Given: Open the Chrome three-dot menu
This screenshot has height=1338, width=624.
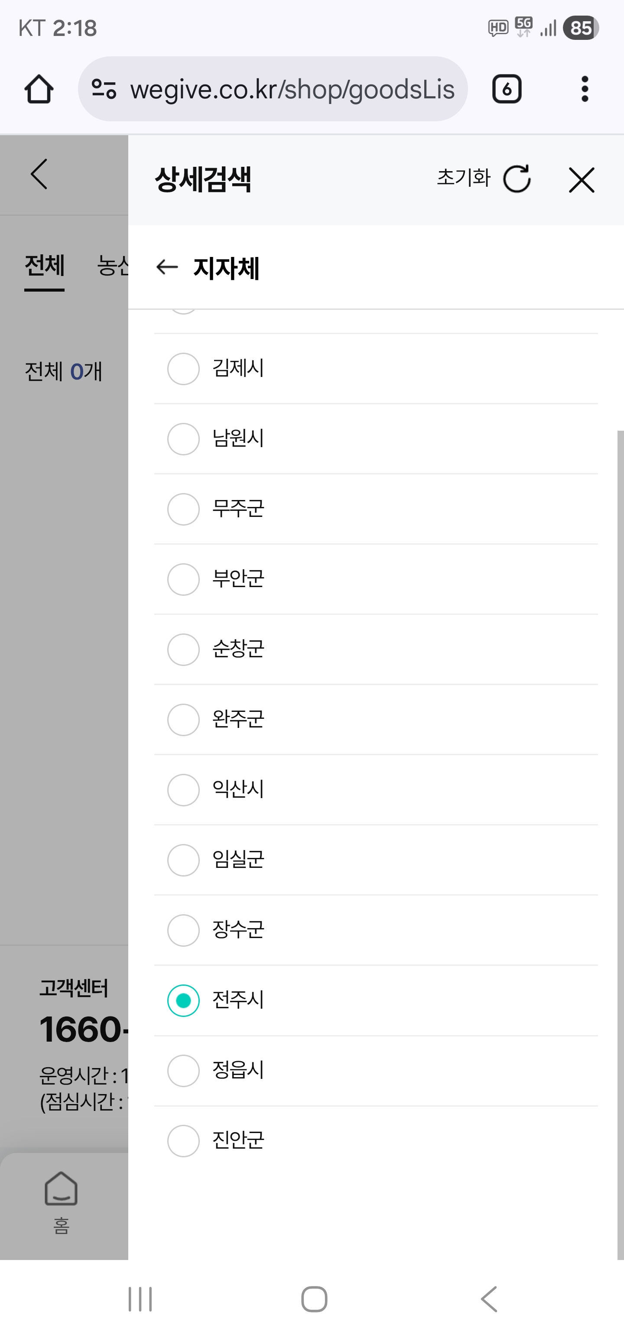Looking at the screenshot, I should click(x=585, y=89).
